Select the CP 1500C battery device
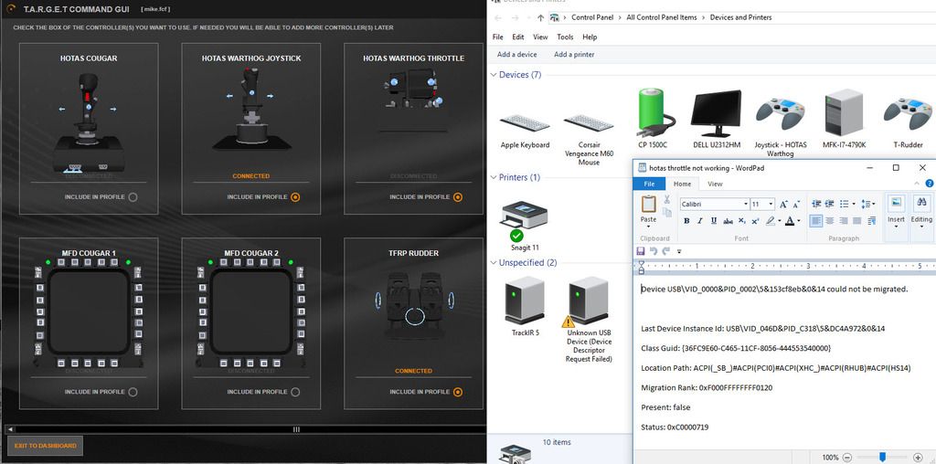Viewport: 936px width, 464px height. pos(653,114)
